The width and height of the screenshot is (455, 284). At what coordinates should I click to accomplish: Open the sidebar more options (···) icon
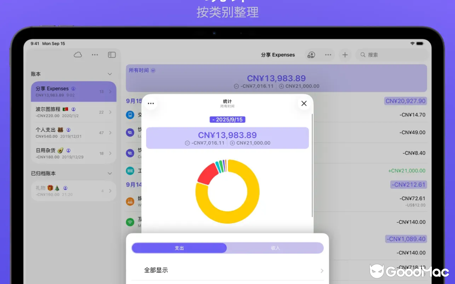tap(95, 55)
